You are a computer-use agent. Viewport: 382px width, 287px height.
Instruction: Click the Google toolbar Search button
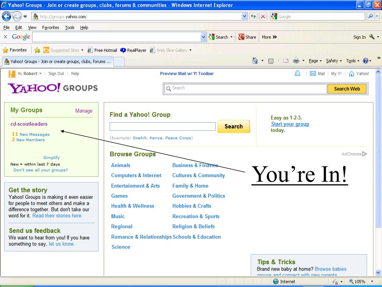(219, 37)
